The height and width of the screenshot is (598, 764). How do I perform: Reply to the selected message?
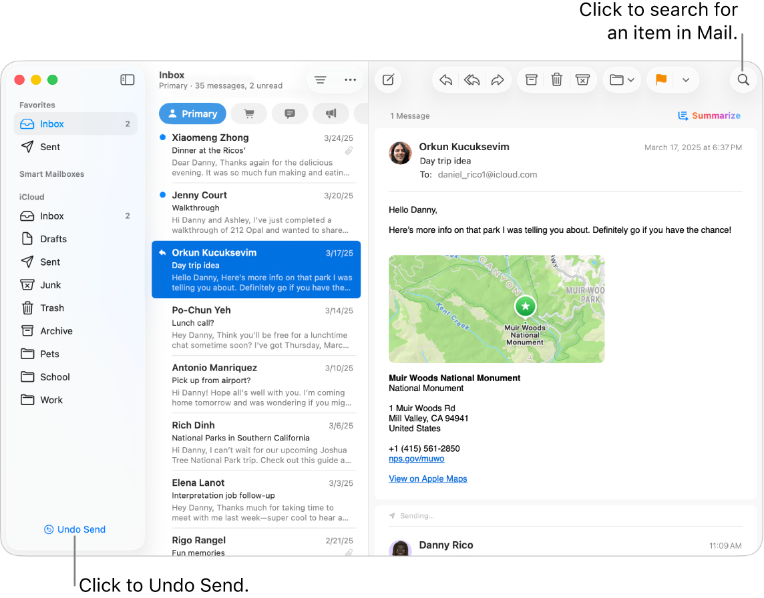(x=445, y=79)
